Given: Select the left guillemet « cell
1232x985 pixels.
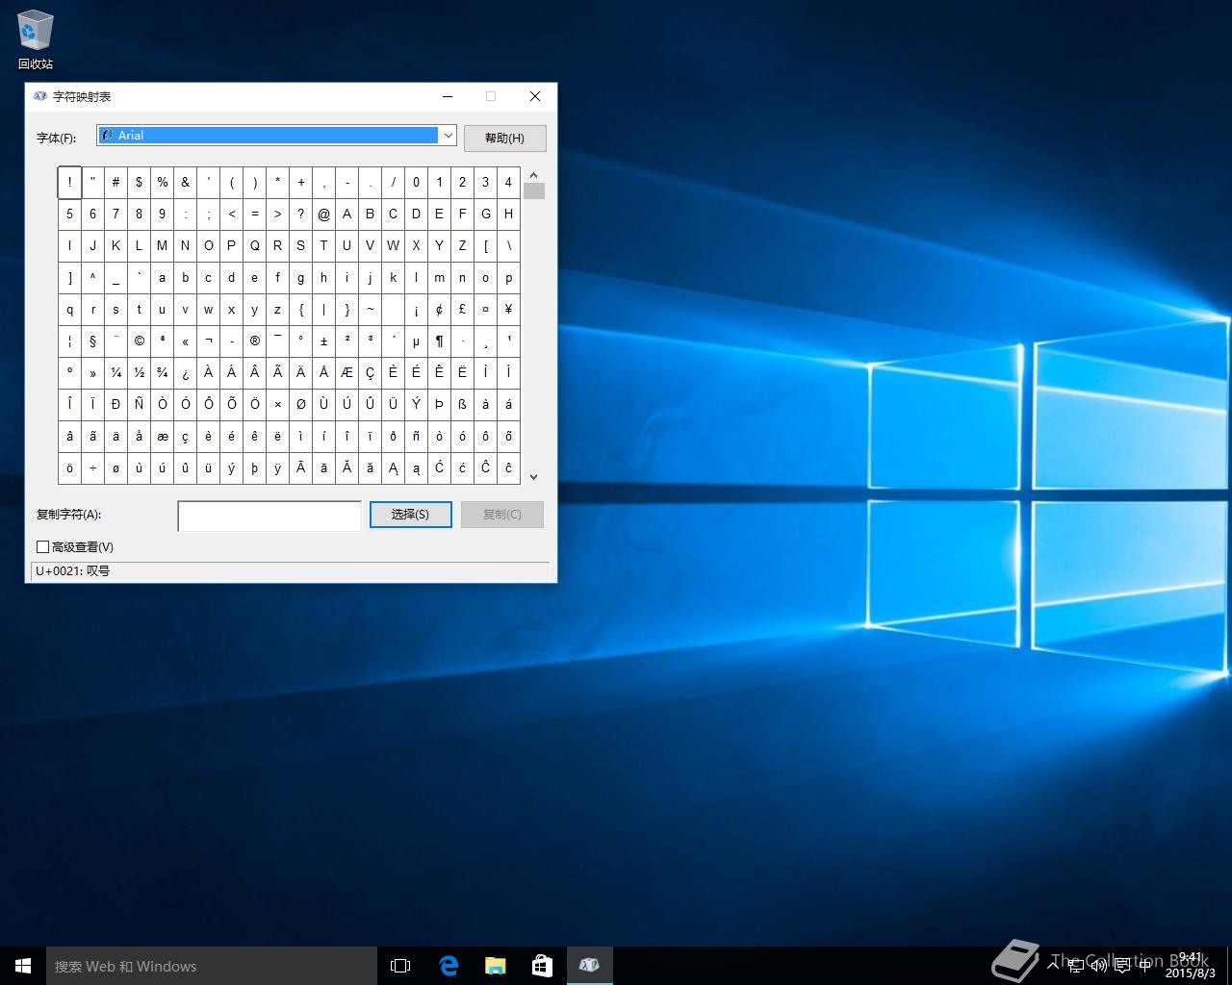Looking at the screenshot, I should [185, 341].
